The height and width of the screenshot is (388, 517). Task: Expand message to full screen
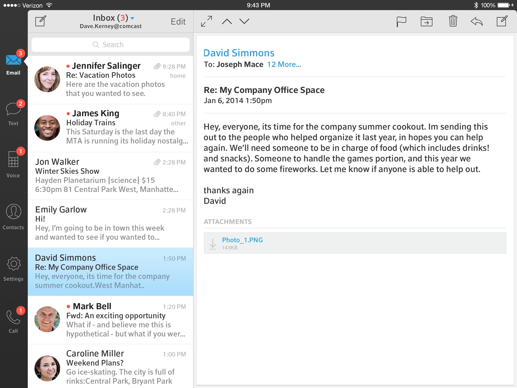206,21
